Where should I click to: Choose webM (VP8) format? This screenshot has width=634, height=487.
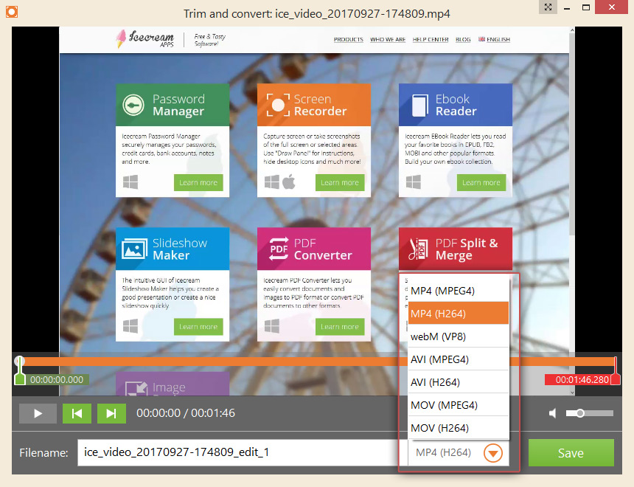click(458, 336)
